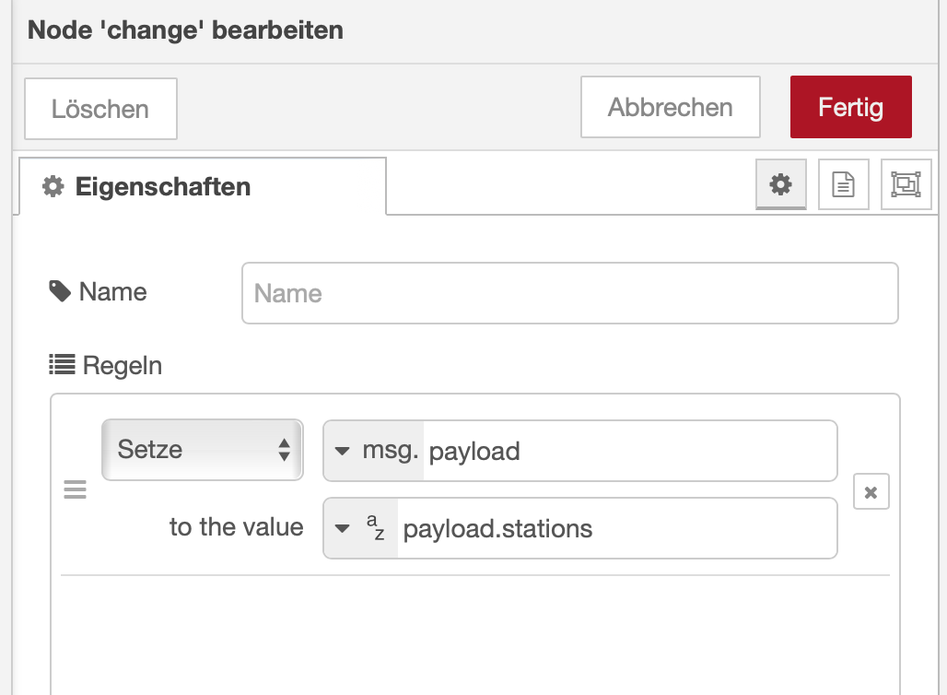Open the node description document icon
The width and height of the screenshot is (947, 695).
tap(843, 184)
